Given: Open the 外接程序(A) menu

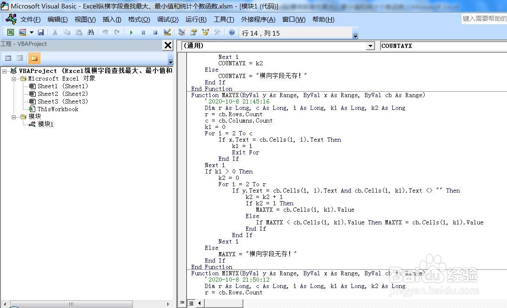Looking at the screenshot, I should pos(258,20).
